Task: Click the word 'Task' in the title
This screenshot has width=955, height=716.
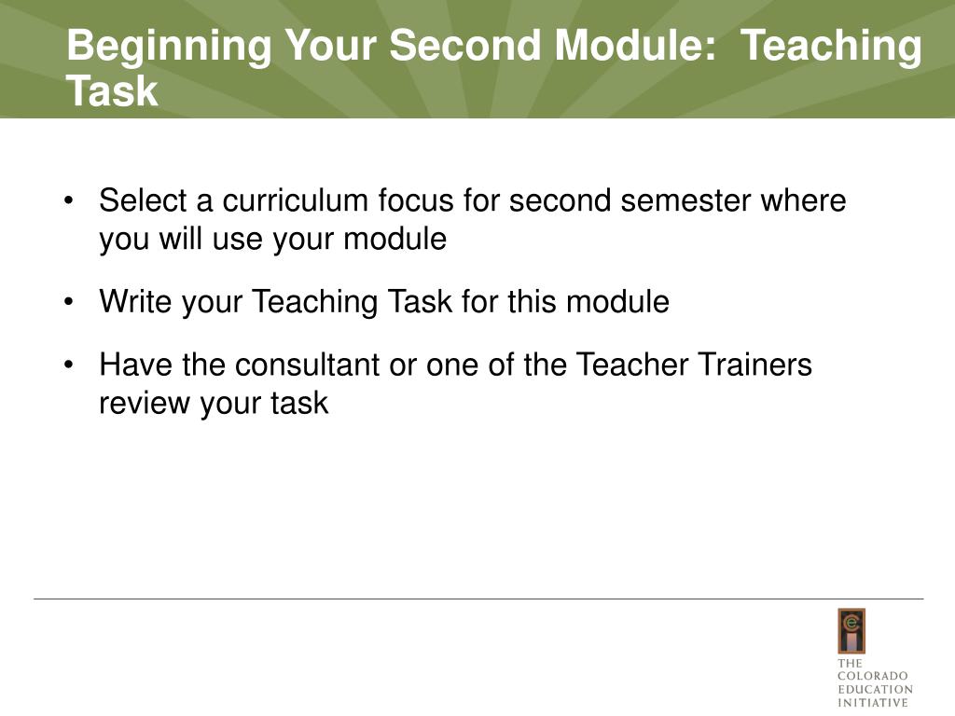Action: 112,91
